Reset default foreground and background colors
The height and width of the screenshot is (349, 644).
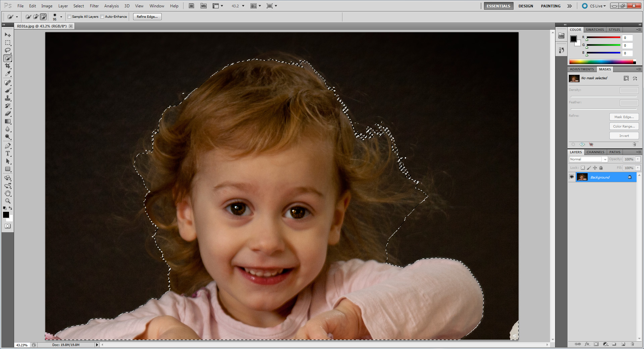tap(4, 208)
